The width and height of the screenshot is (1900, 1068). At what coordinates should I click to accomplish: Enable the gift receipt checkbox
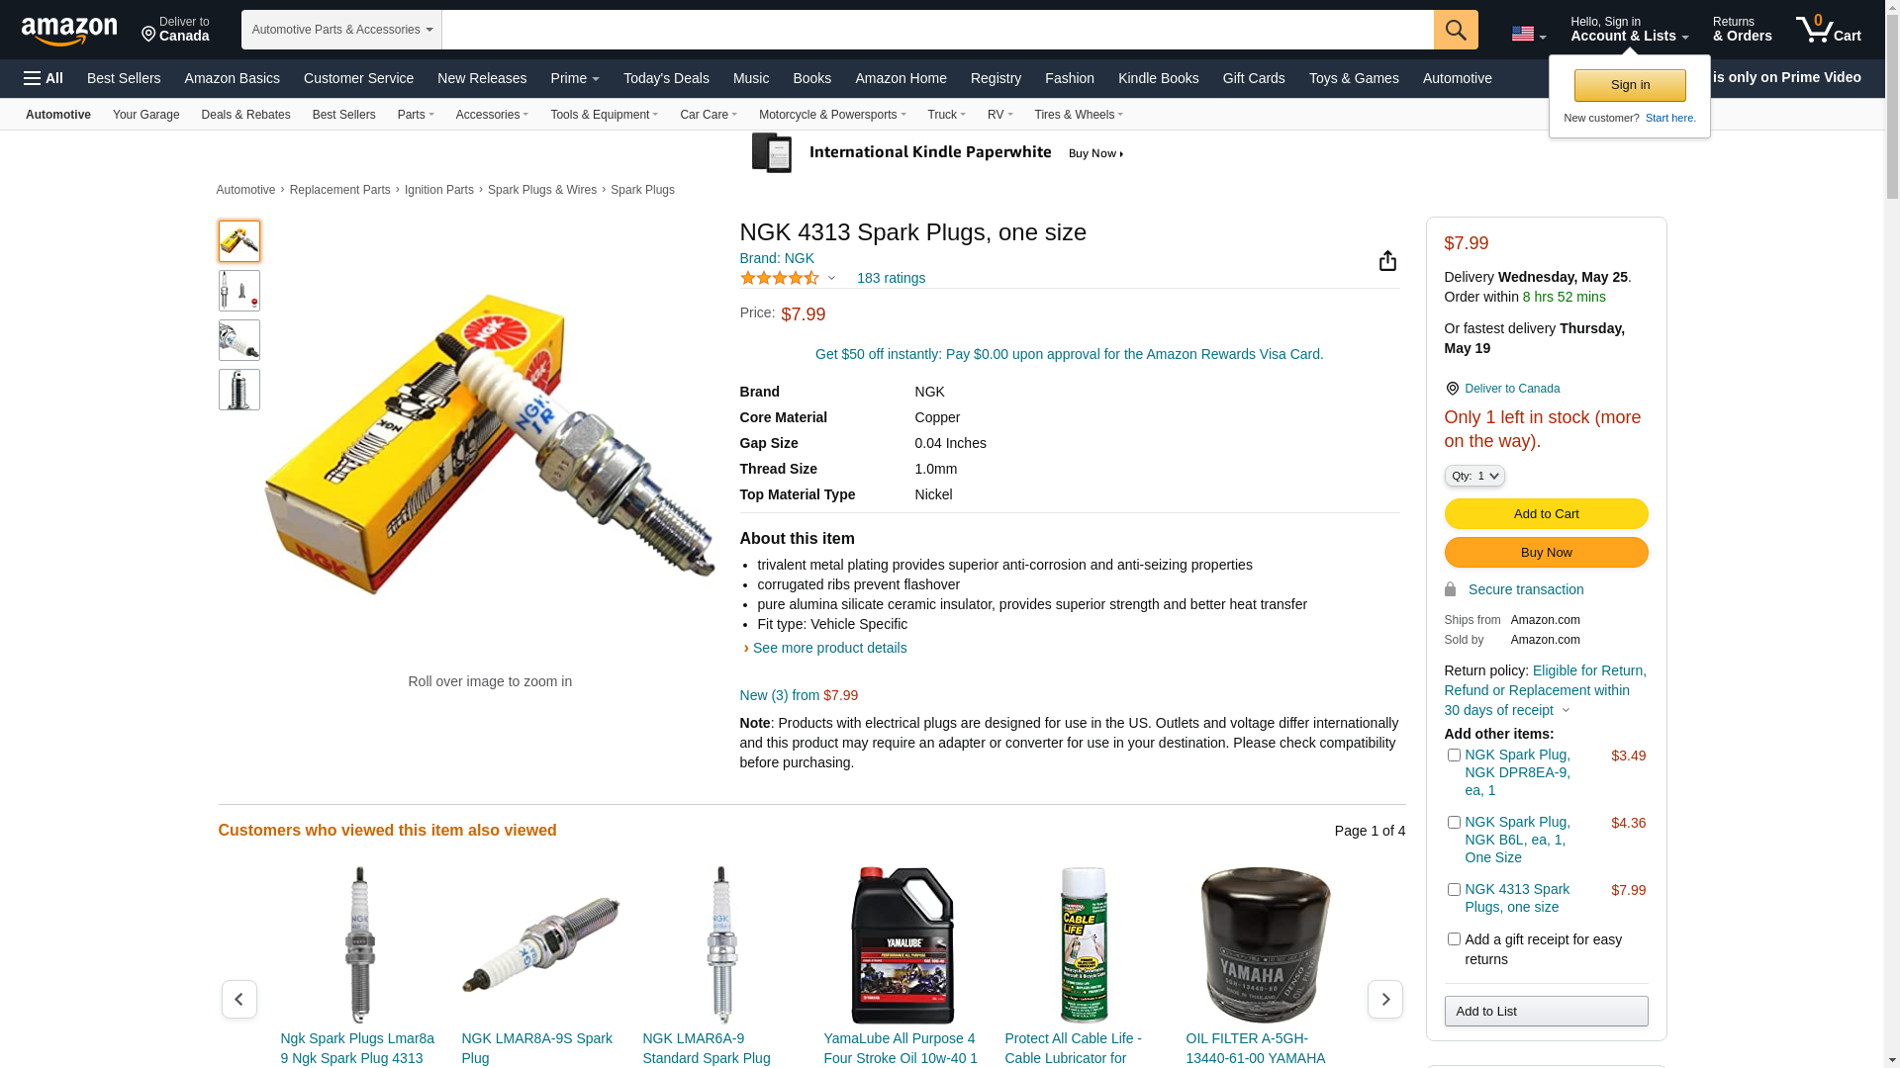point(1454,938)
